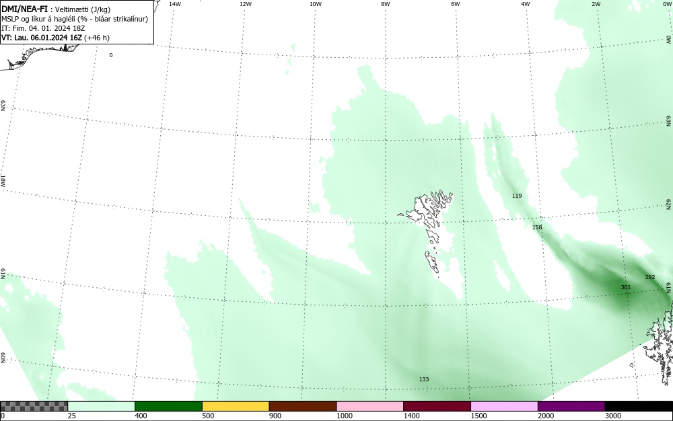The height and width of the screenshot is (421, 673).
Task: Click the CAPE value 301 on the map
Action: [x=626, y=287]
